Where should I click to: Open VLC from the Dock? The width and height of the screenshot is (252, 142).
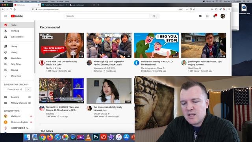click(88, 137)
